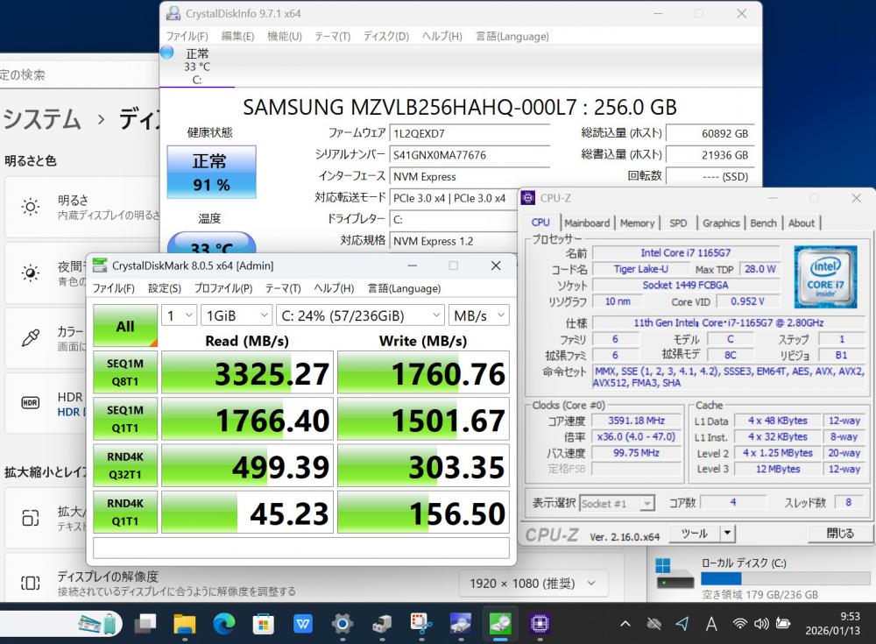Viewport: 876px width, 644px height.
Task: Open the MB/s unit dropdown
Action: (478, 315)
